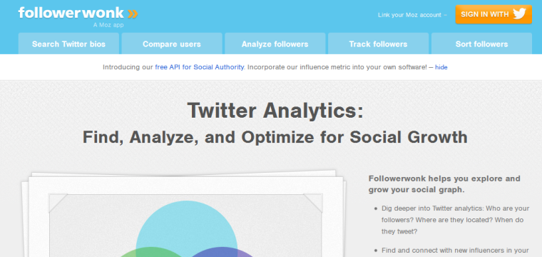This screenshot has height=257, width=542.
Task: Select the Analyze followers tab
Action: coord(275,44)
